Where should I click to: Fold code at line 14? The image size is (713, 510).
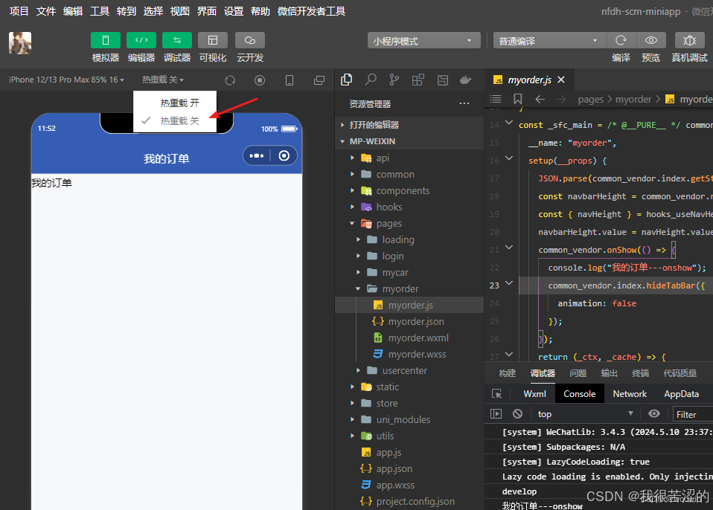(509, 123)
